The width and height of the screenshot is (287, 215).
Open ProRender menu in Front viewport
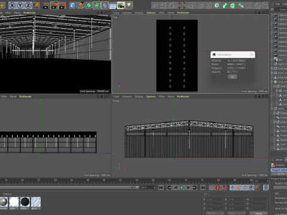click(x=183, y=97)
